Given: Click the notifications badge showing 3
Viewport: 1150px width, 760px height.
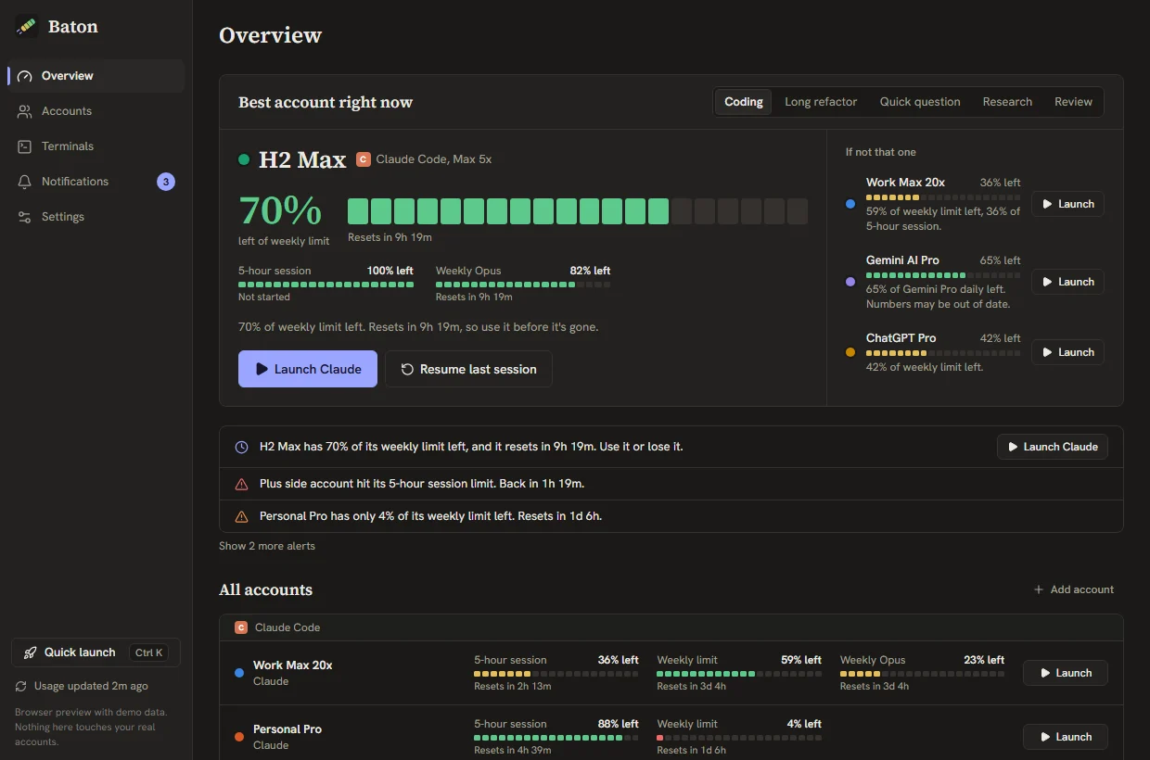Looking at the screenshot, I should [166, 182].
